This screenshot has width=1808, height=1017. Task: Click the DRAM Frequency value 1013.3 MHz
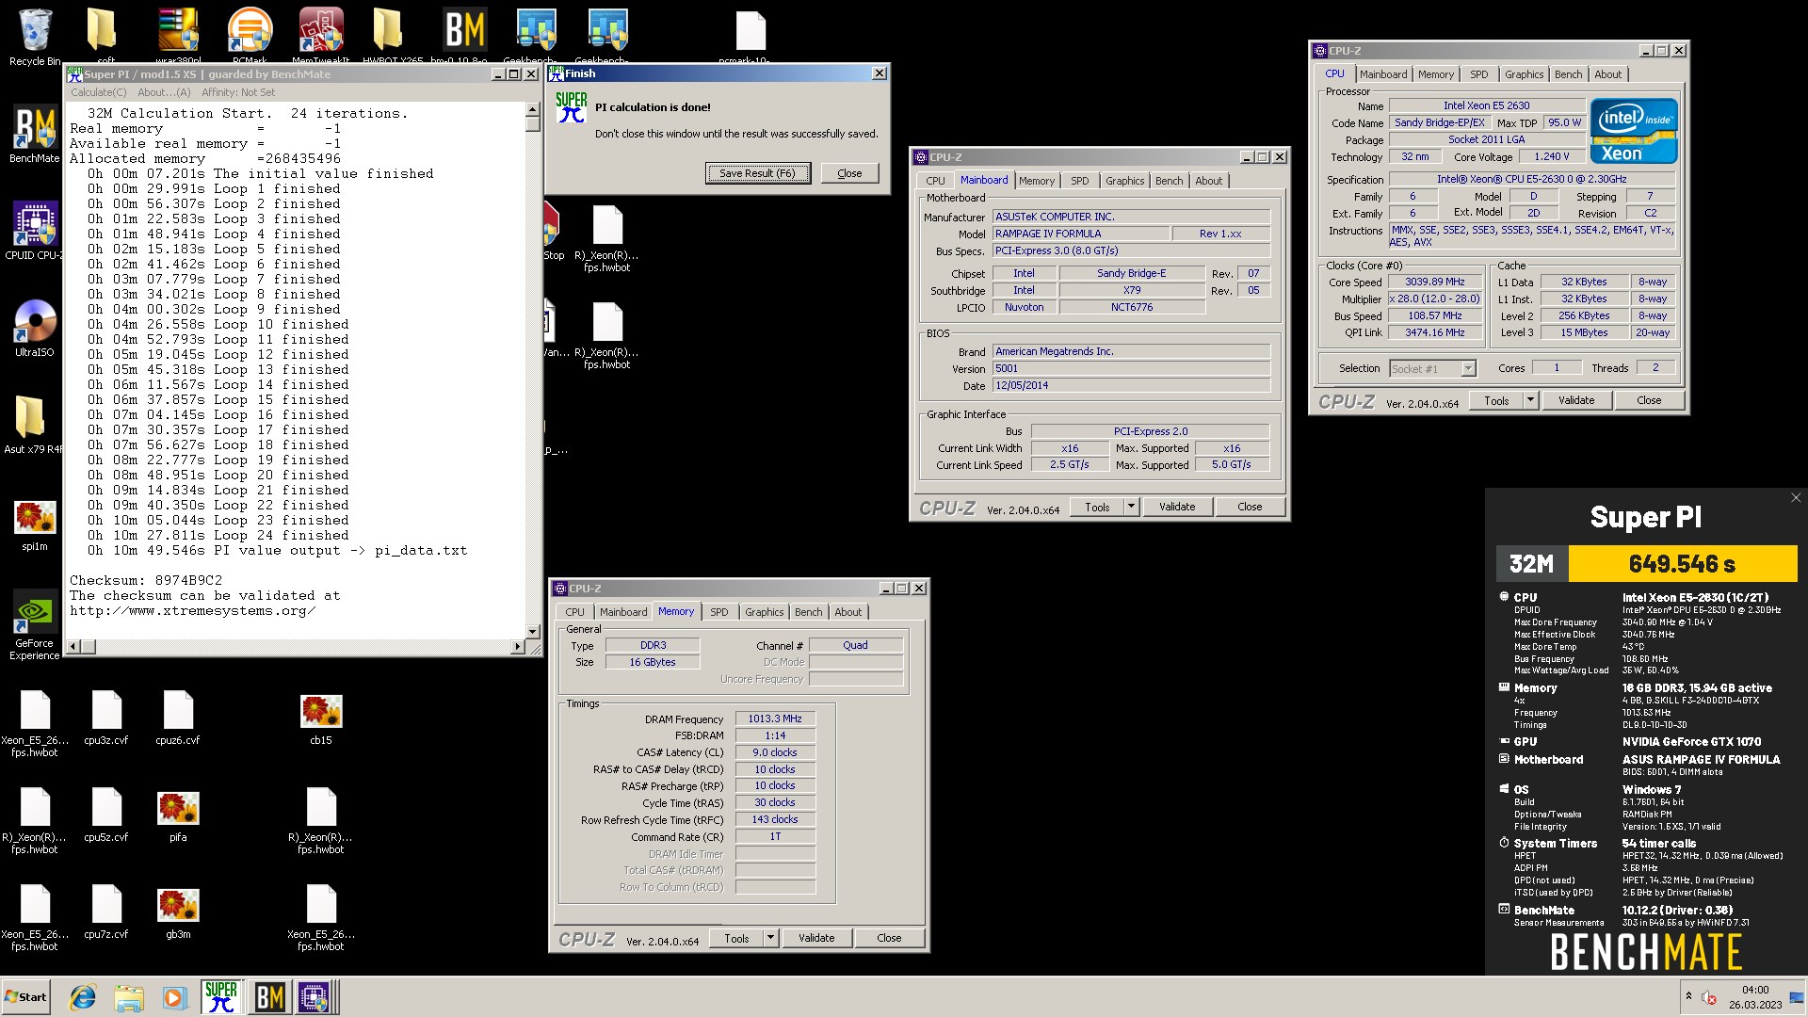(775, 718)
